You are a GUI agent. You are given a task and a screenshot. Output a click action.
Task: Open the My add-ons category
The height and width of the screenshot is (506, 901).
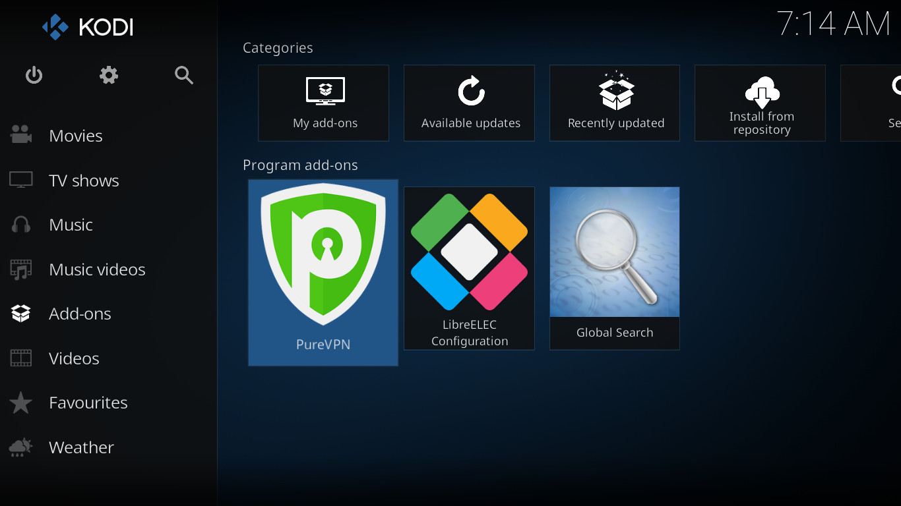(323, 103)
